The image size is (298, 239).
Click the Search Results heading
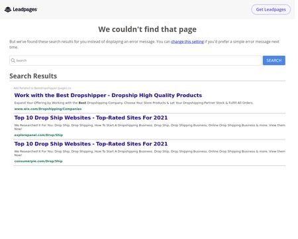click(33, 76)
